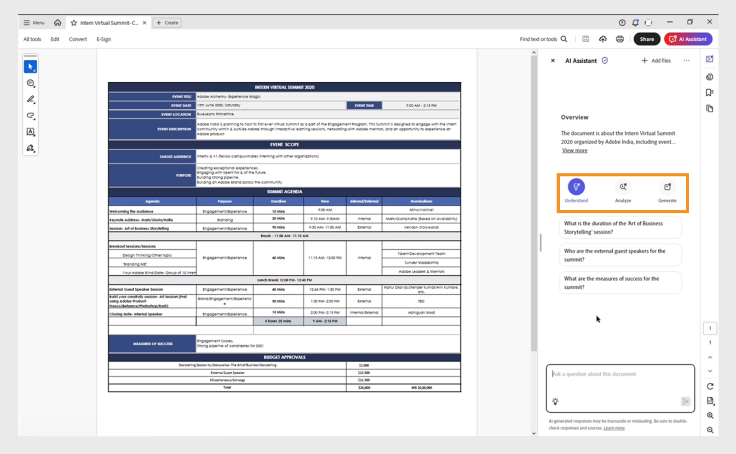Open a new tab with Create
The image size is (736, 454).
coord(167,22)
